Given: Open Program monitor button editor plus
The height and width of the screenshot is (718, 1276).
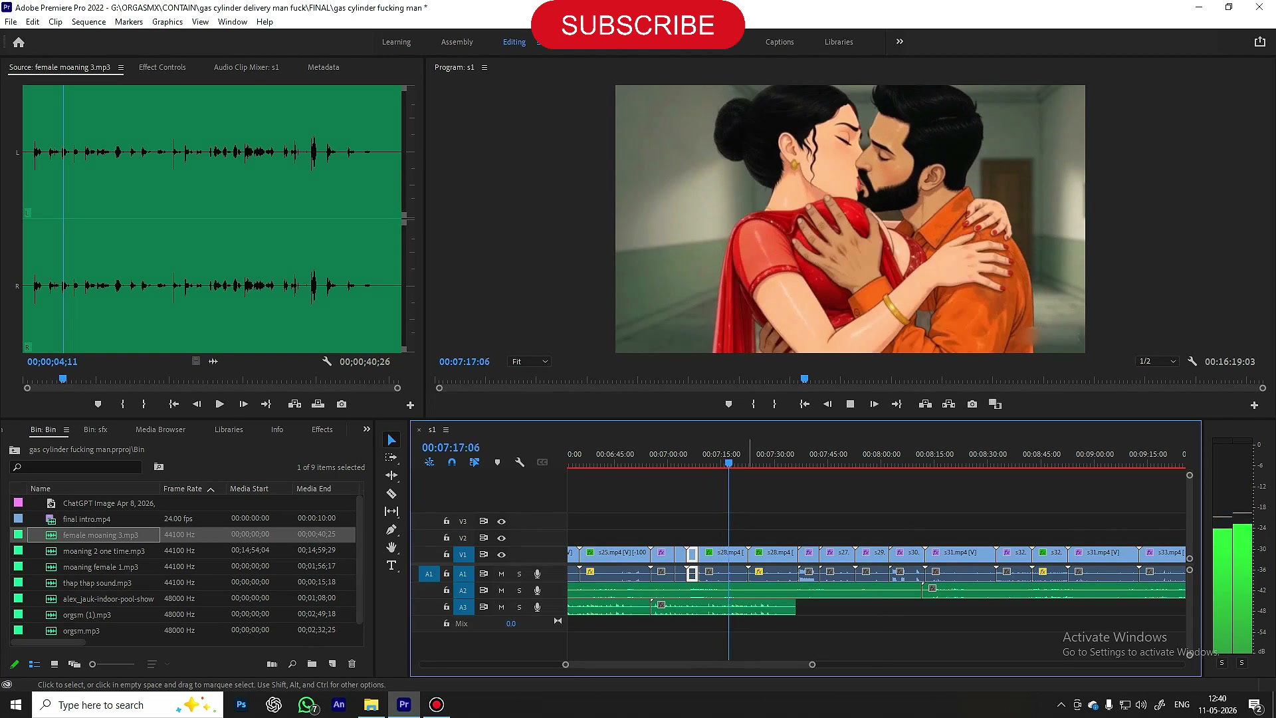Looking at the screenshot, I should pos(1254,405).
